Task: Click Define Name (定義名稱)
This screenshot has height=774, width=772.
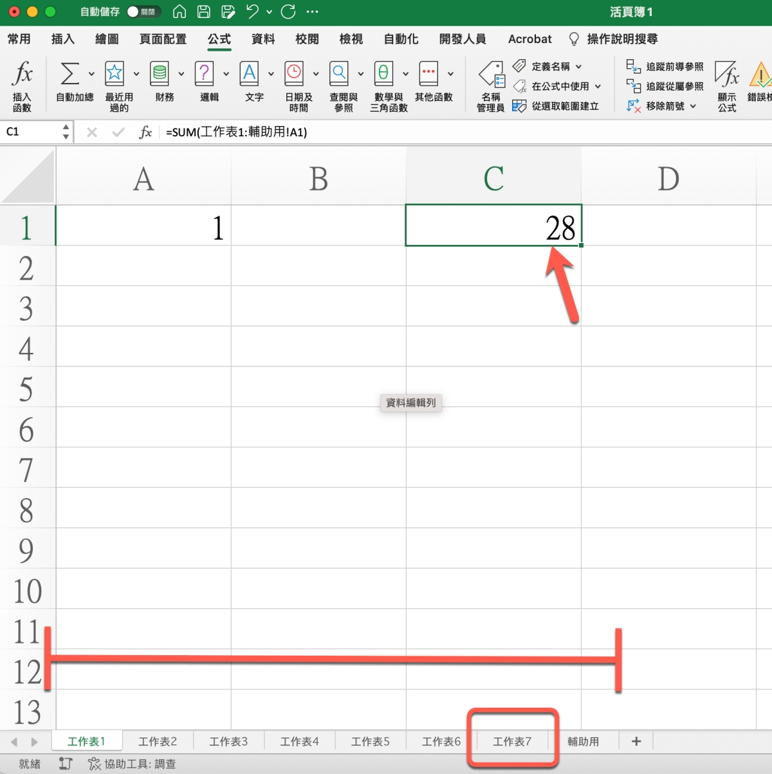Action: (551, 66)
